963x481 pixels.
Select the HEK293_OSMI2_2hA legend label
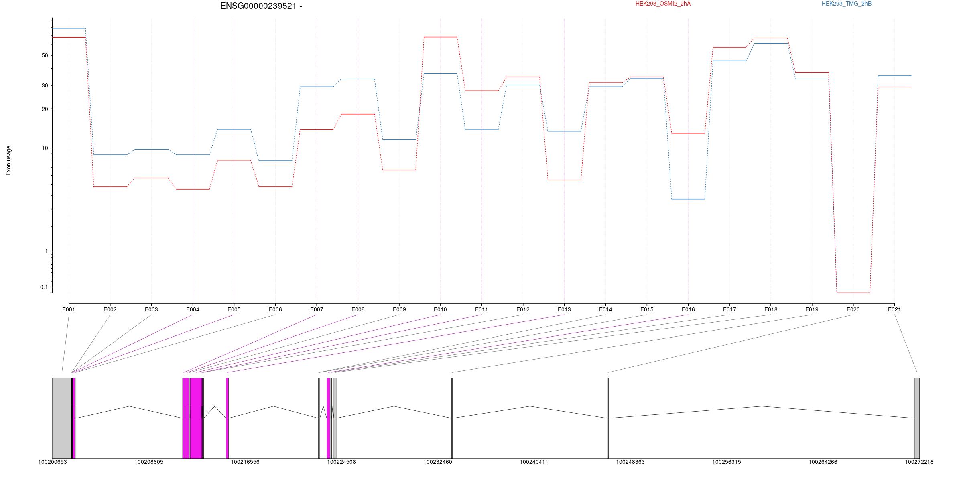pos(663,4)
